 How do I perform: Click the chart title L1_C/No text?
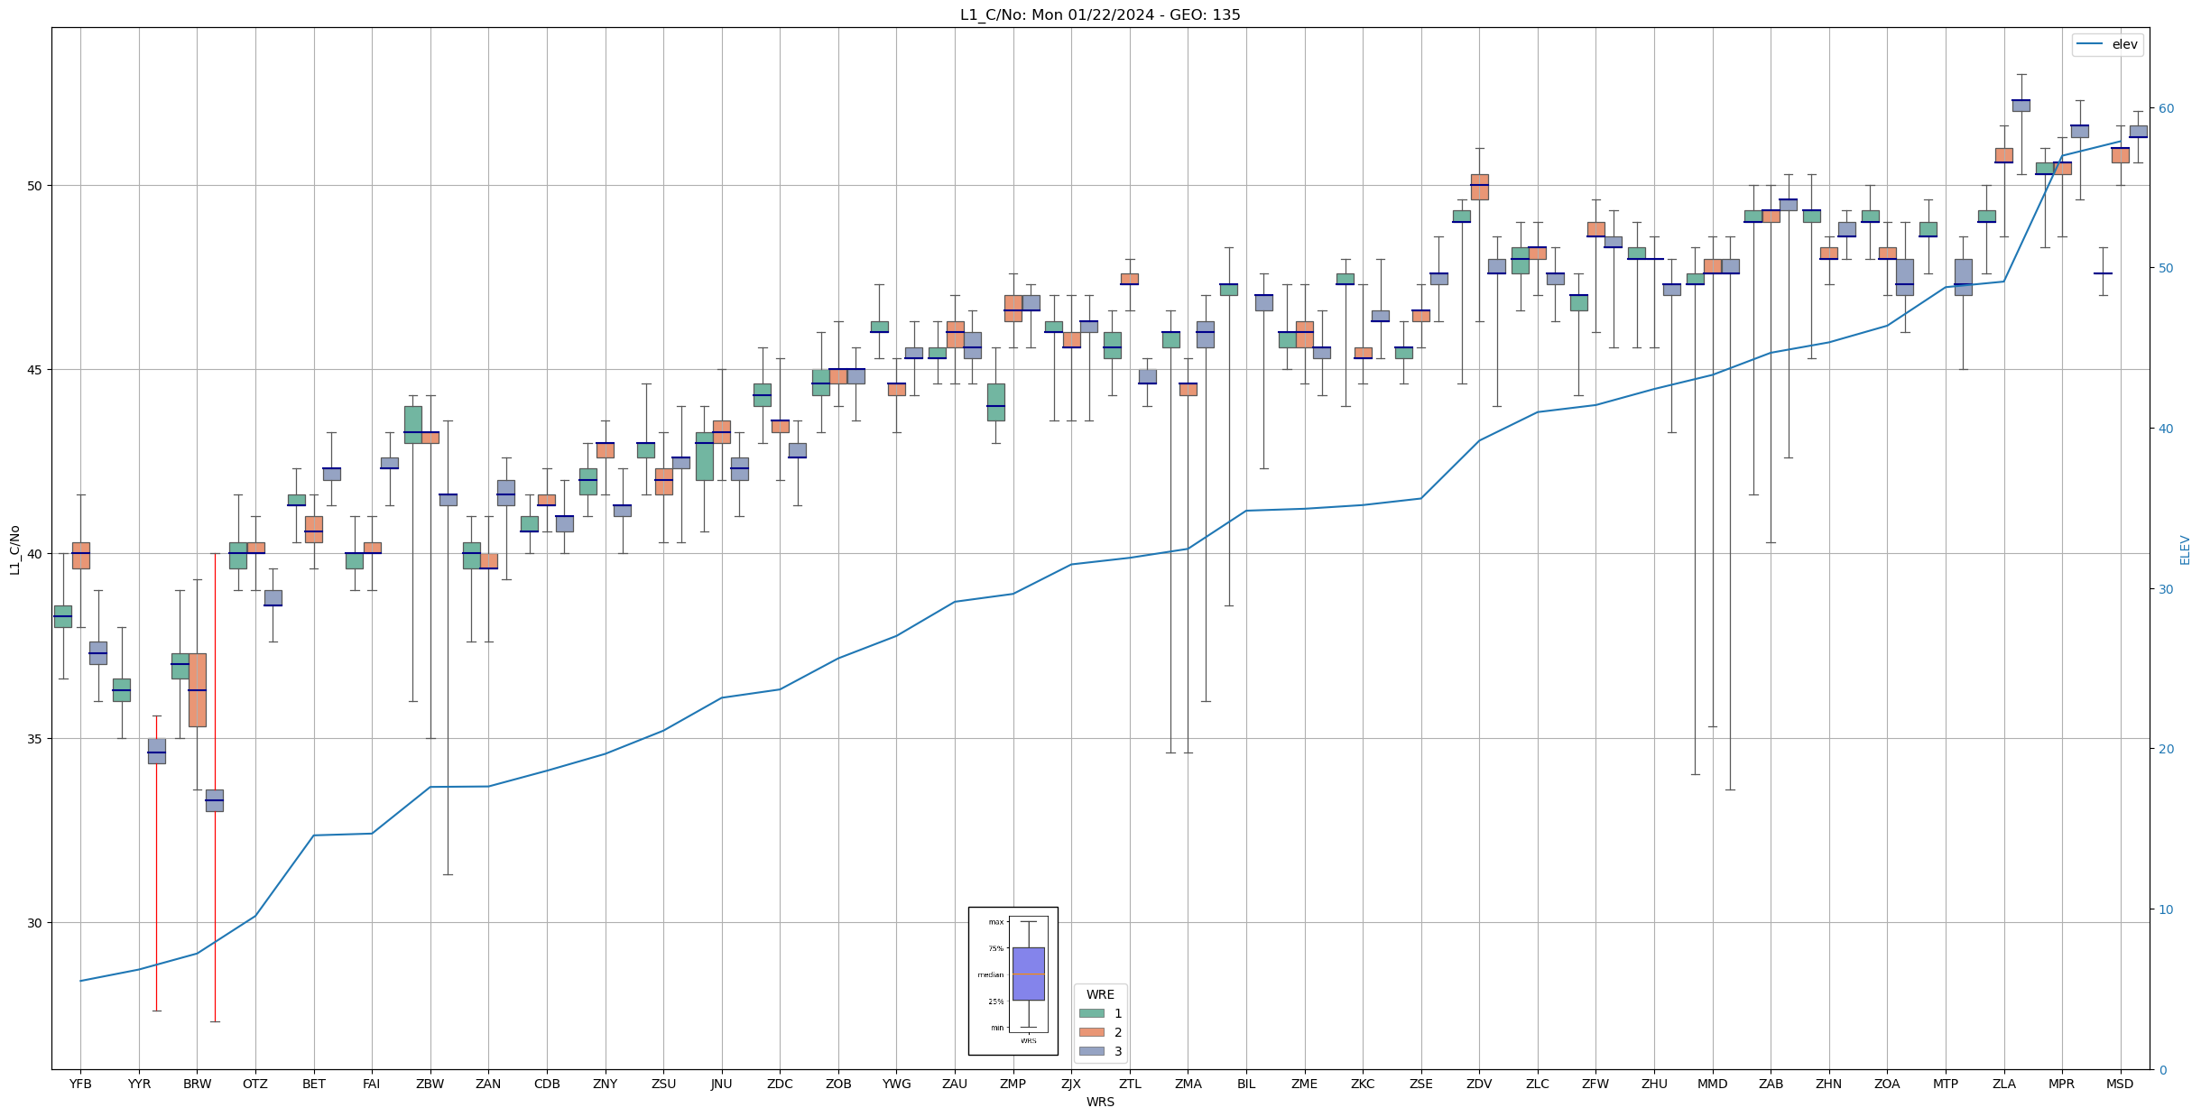coord(1099,15)
